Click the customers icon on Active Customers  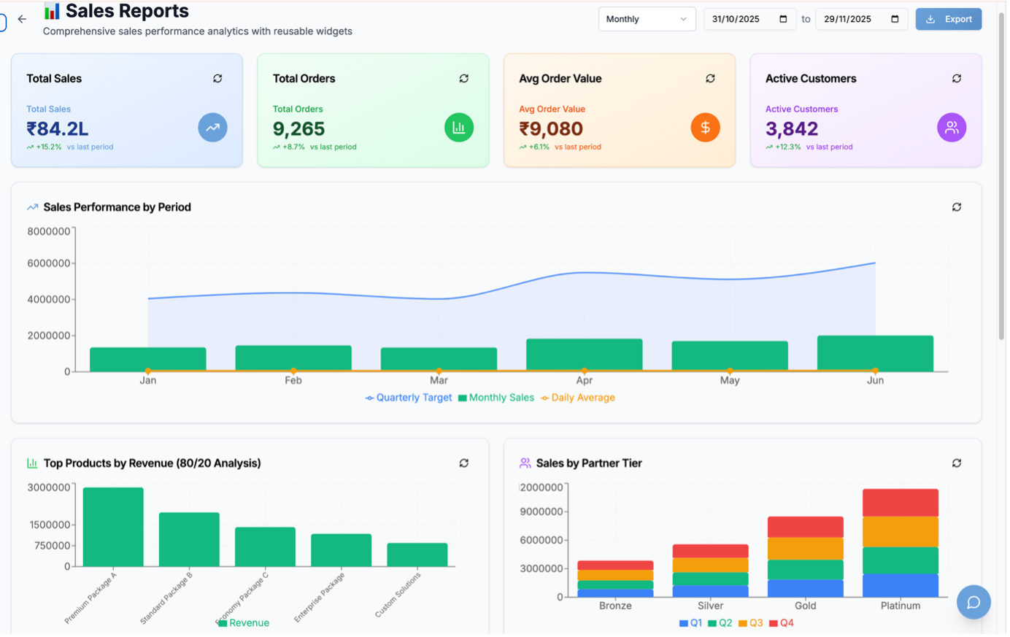pos(952,128)
